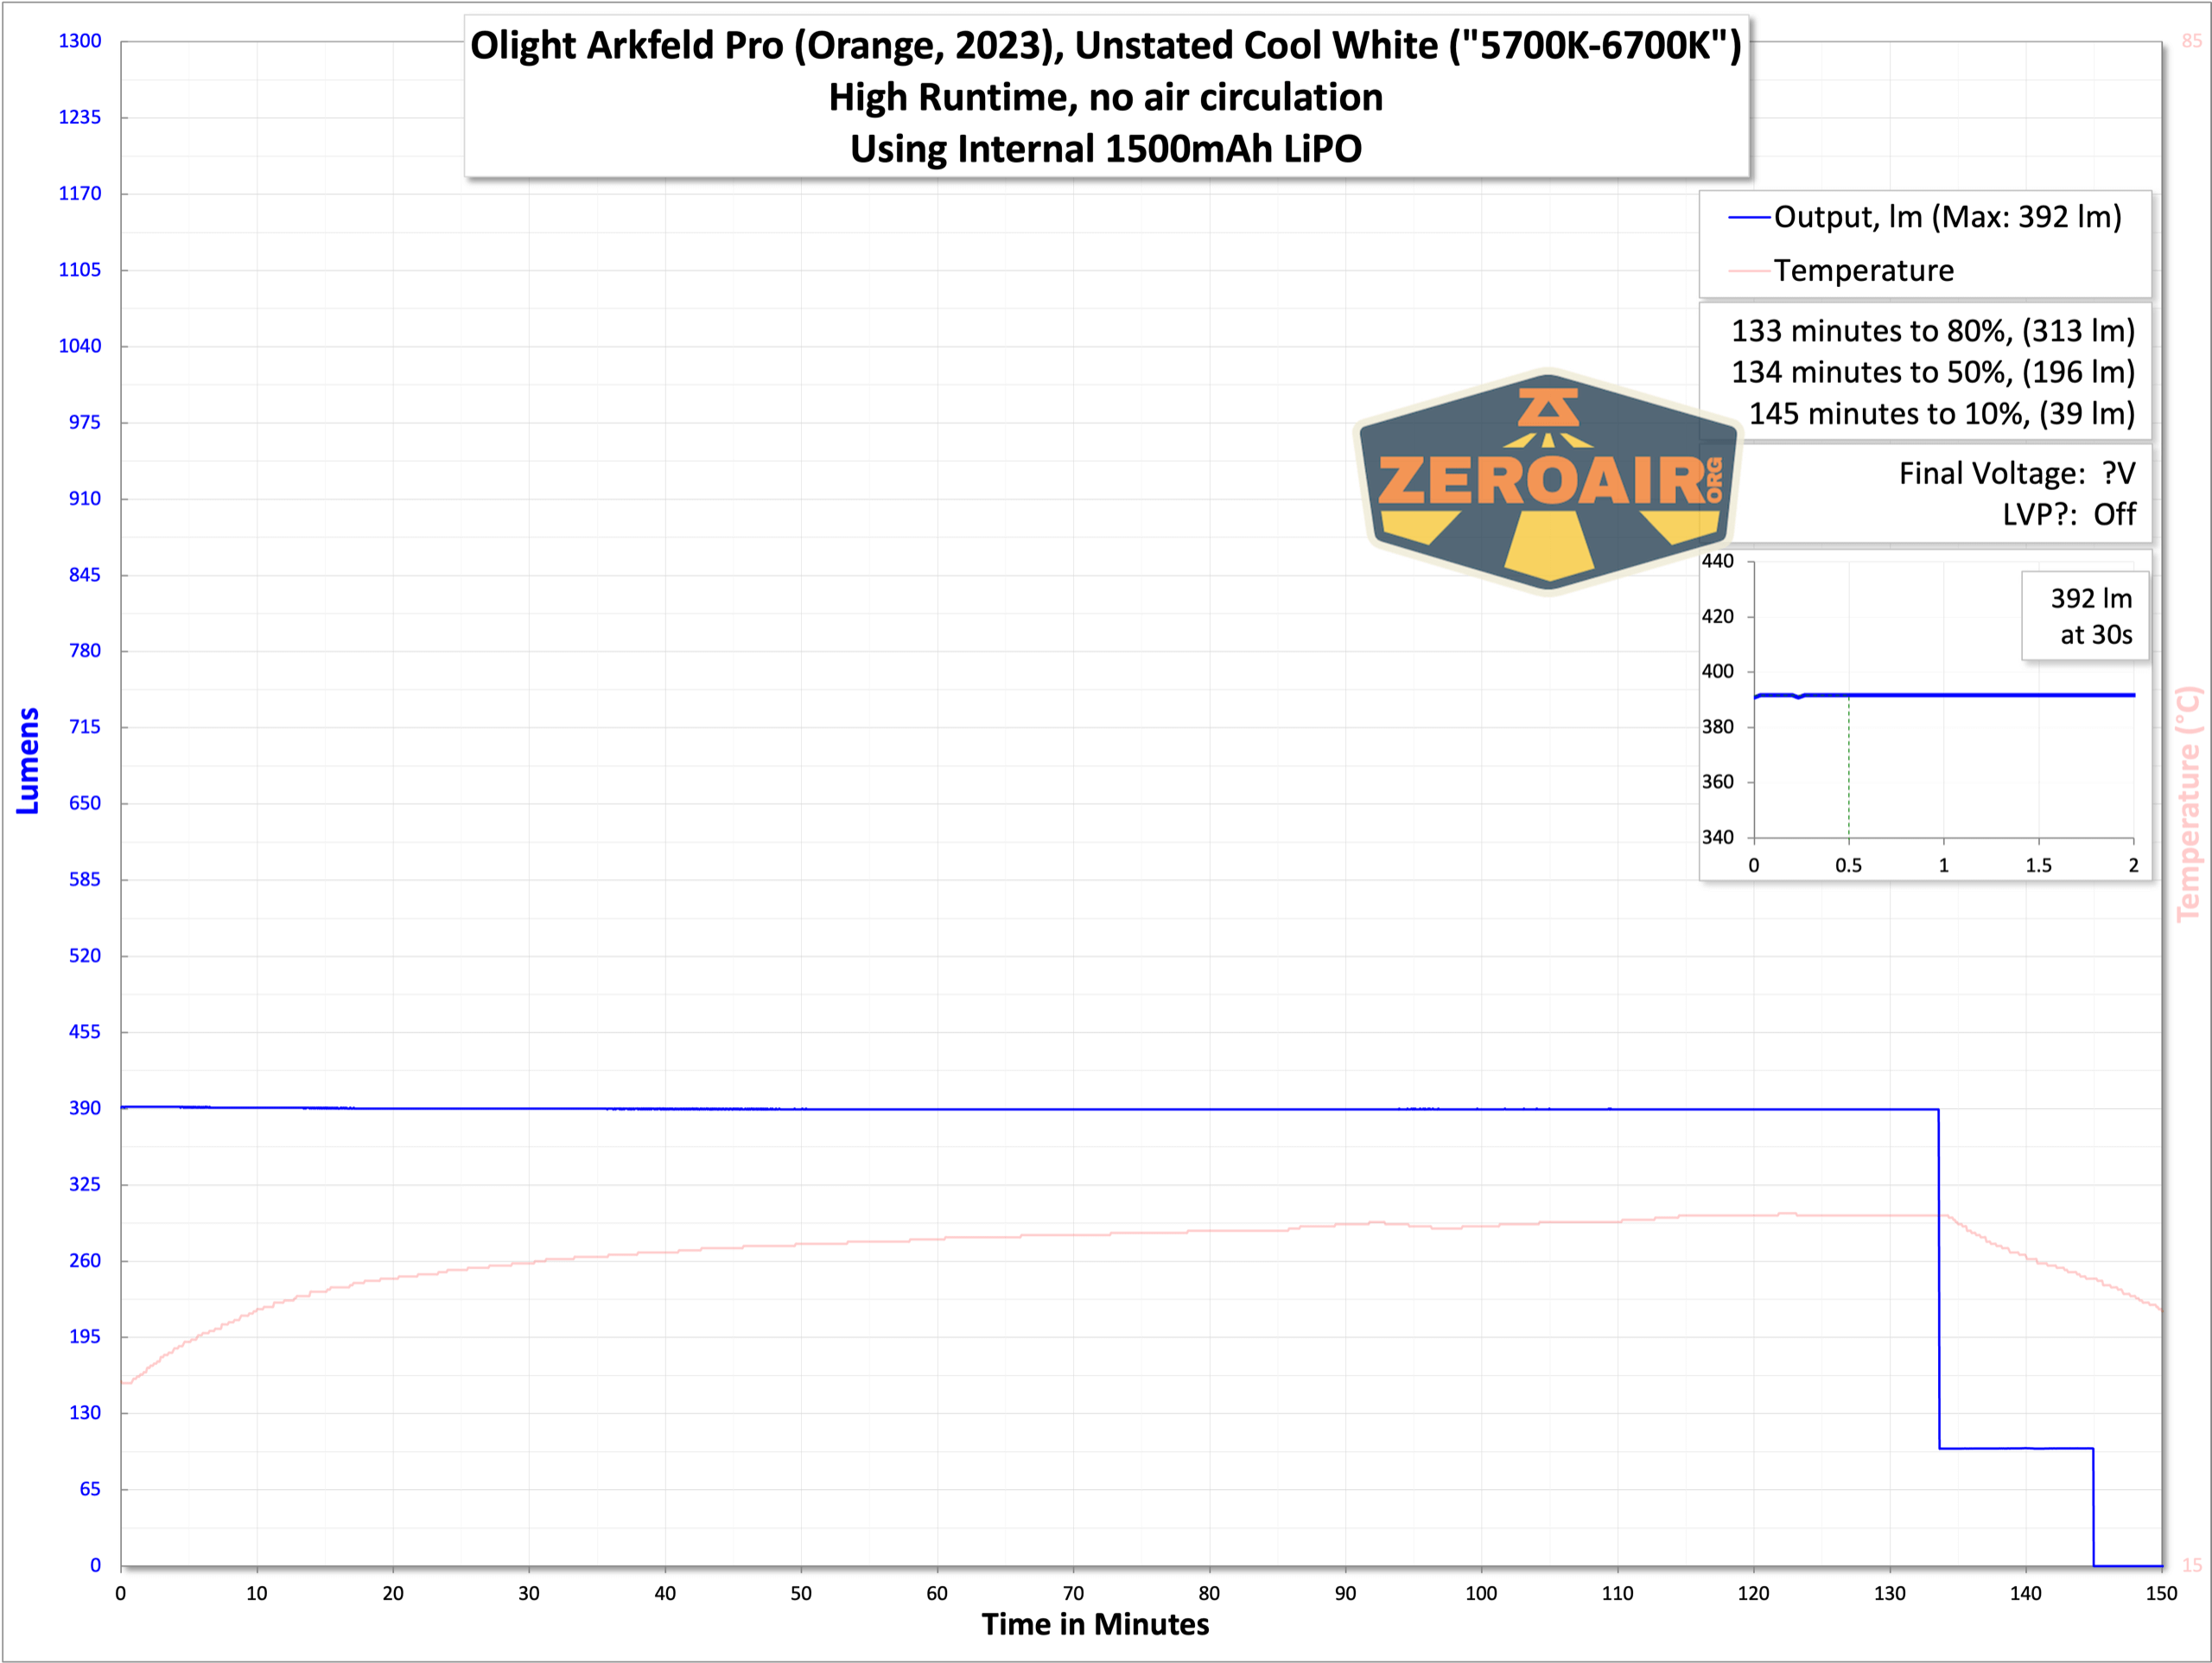Click the blue Output legend line
The width and height of the screenshot is (2212, 1663).
pos(1748,217)
